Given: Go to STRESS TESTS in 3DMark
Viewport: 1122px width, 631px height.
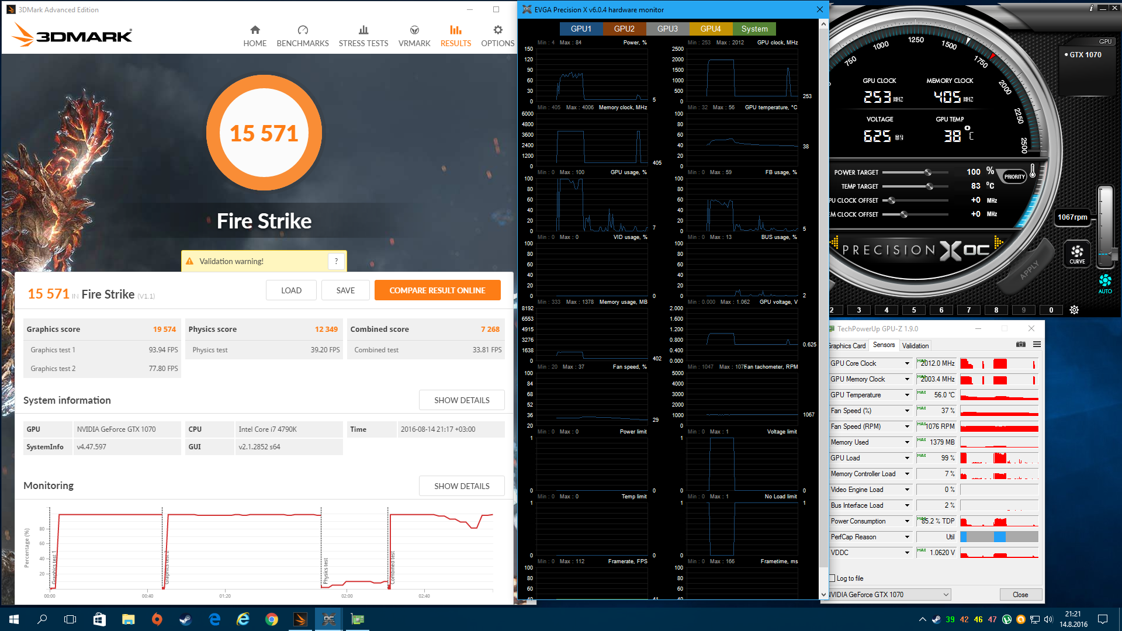Looking at the screenshot, I should pos(363,36).
